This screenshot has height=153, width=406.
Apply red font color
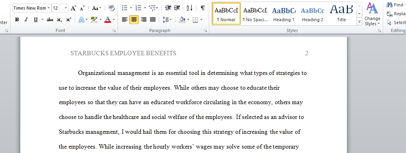tap(108, 20)
